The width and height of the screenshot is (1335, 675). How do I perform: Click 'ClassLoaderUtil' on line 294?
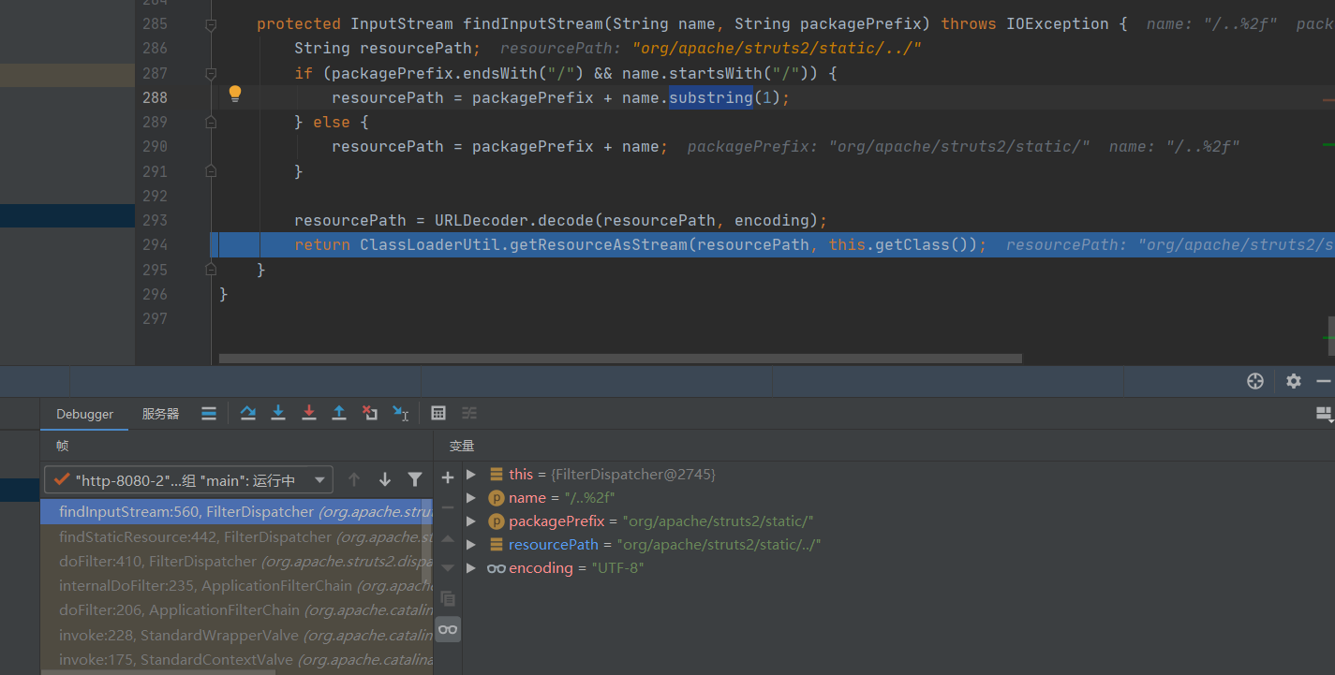[x=430, y=245]
